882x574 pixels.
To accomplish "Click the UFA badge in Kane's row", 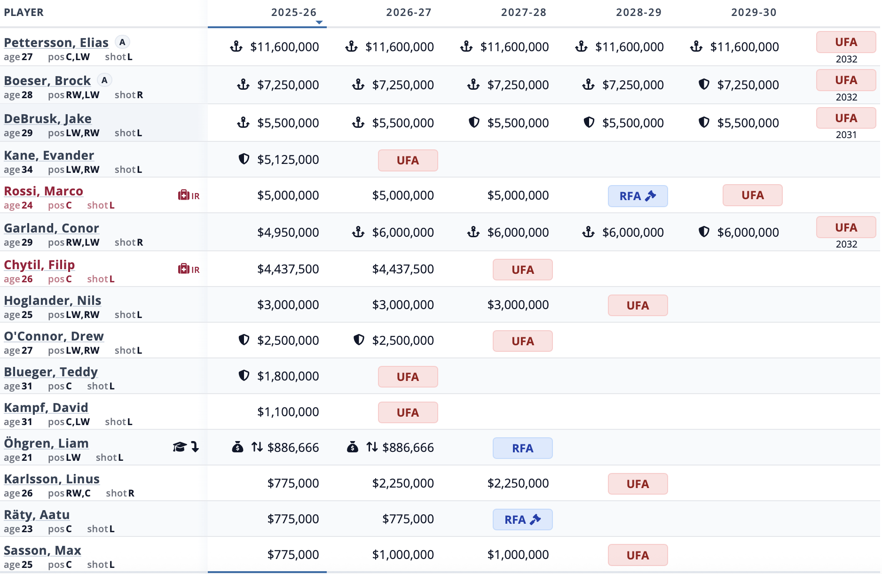I will pyautogui.click(x=408, y=161).
